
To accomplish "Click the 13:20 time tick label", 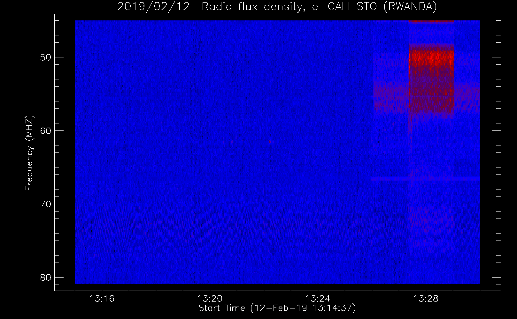I will point(210,299).
